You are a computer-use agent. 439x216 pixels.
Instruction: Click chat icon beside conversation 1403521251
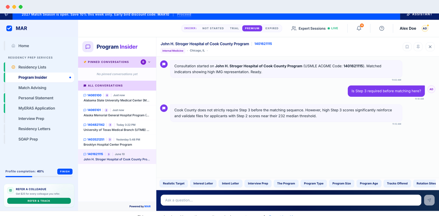[85, 139]
